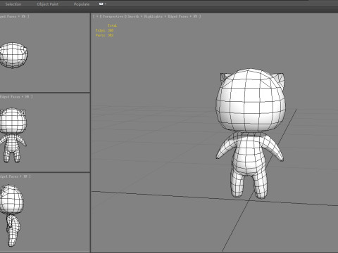Screen dimensions: 338x253
Task: Click the Verts count statistic
Action: [104, 35]
